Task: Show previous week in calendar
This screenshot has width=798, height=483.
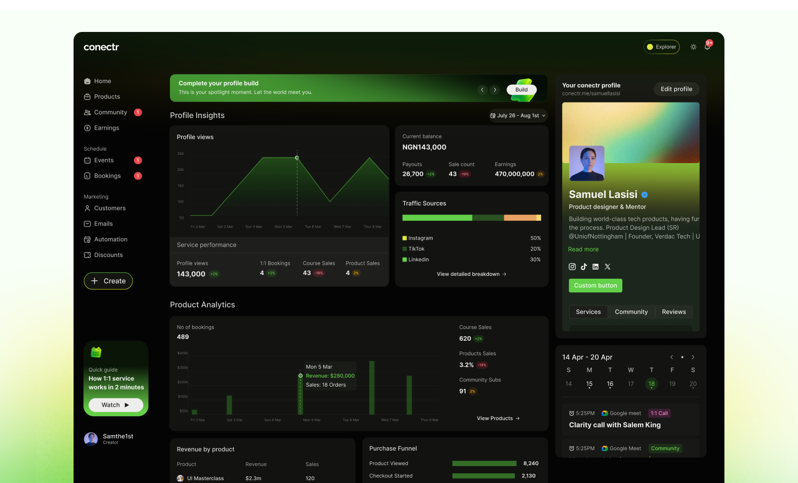Action: click(x=672, y=357)
